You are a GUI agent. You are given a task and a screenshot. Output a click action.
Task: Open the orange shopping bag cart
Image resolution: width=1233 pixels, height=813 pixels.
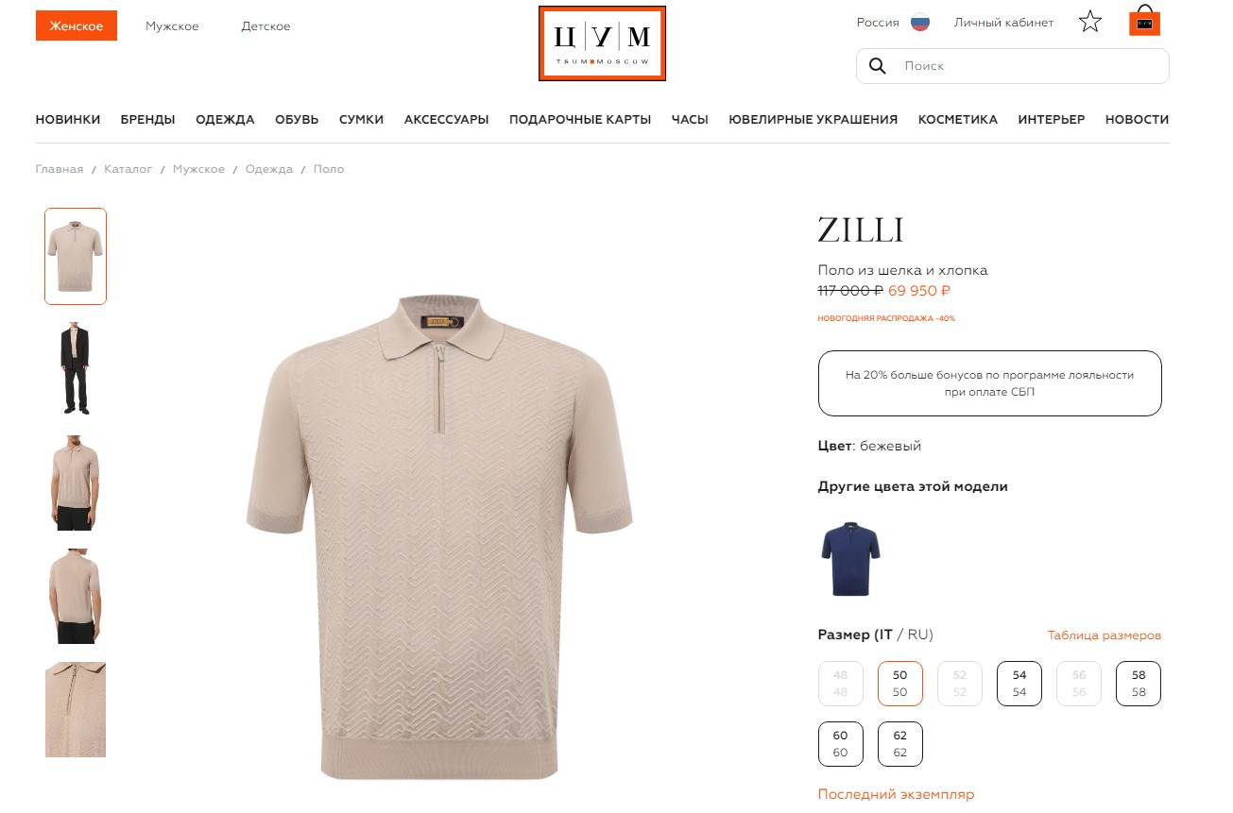[1144, 22]
